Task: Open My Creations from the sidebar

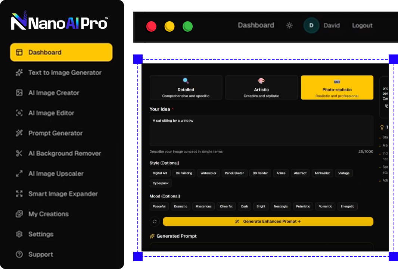Action: (49, 214)
